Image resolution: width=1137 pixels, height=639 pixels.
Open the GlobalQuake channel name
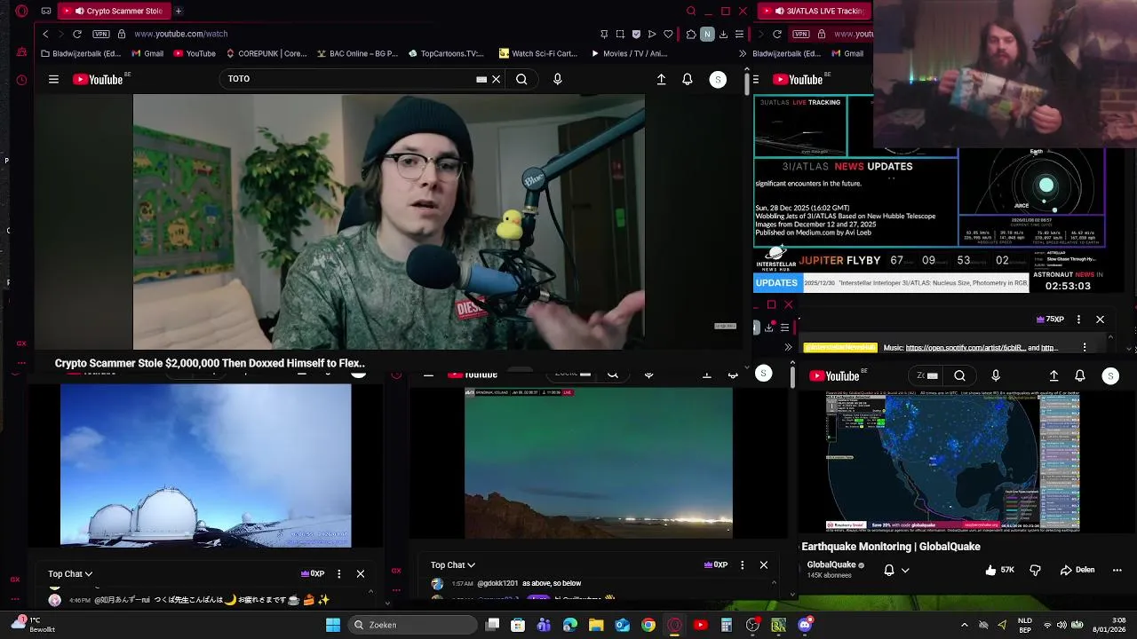pyautogui.click(x=831, y=564)
